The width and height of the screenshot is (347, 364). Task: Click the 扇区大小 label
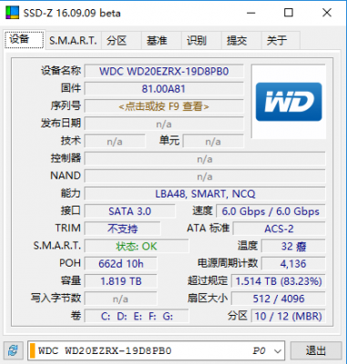208,298
